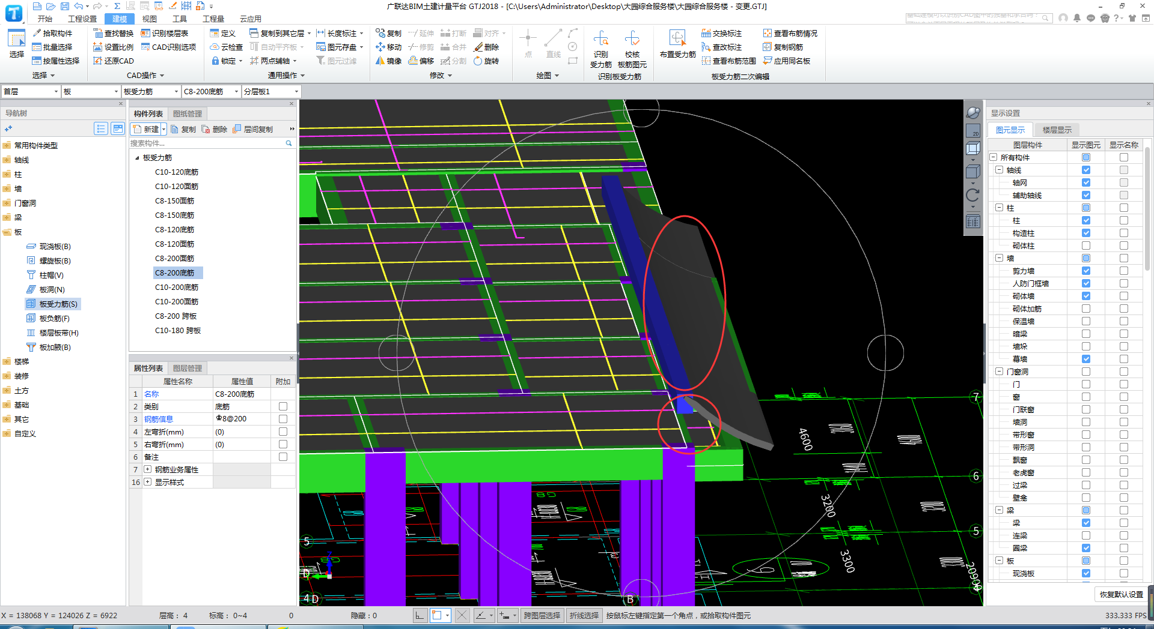1154x629 pixels.
Task: Click 应用同名板 tool
Action: (786, 61)
